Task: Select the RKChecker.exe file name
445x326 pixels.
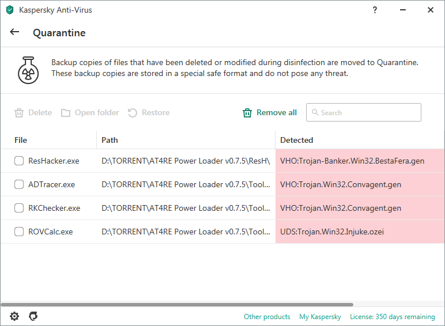Action: [54, 208]
